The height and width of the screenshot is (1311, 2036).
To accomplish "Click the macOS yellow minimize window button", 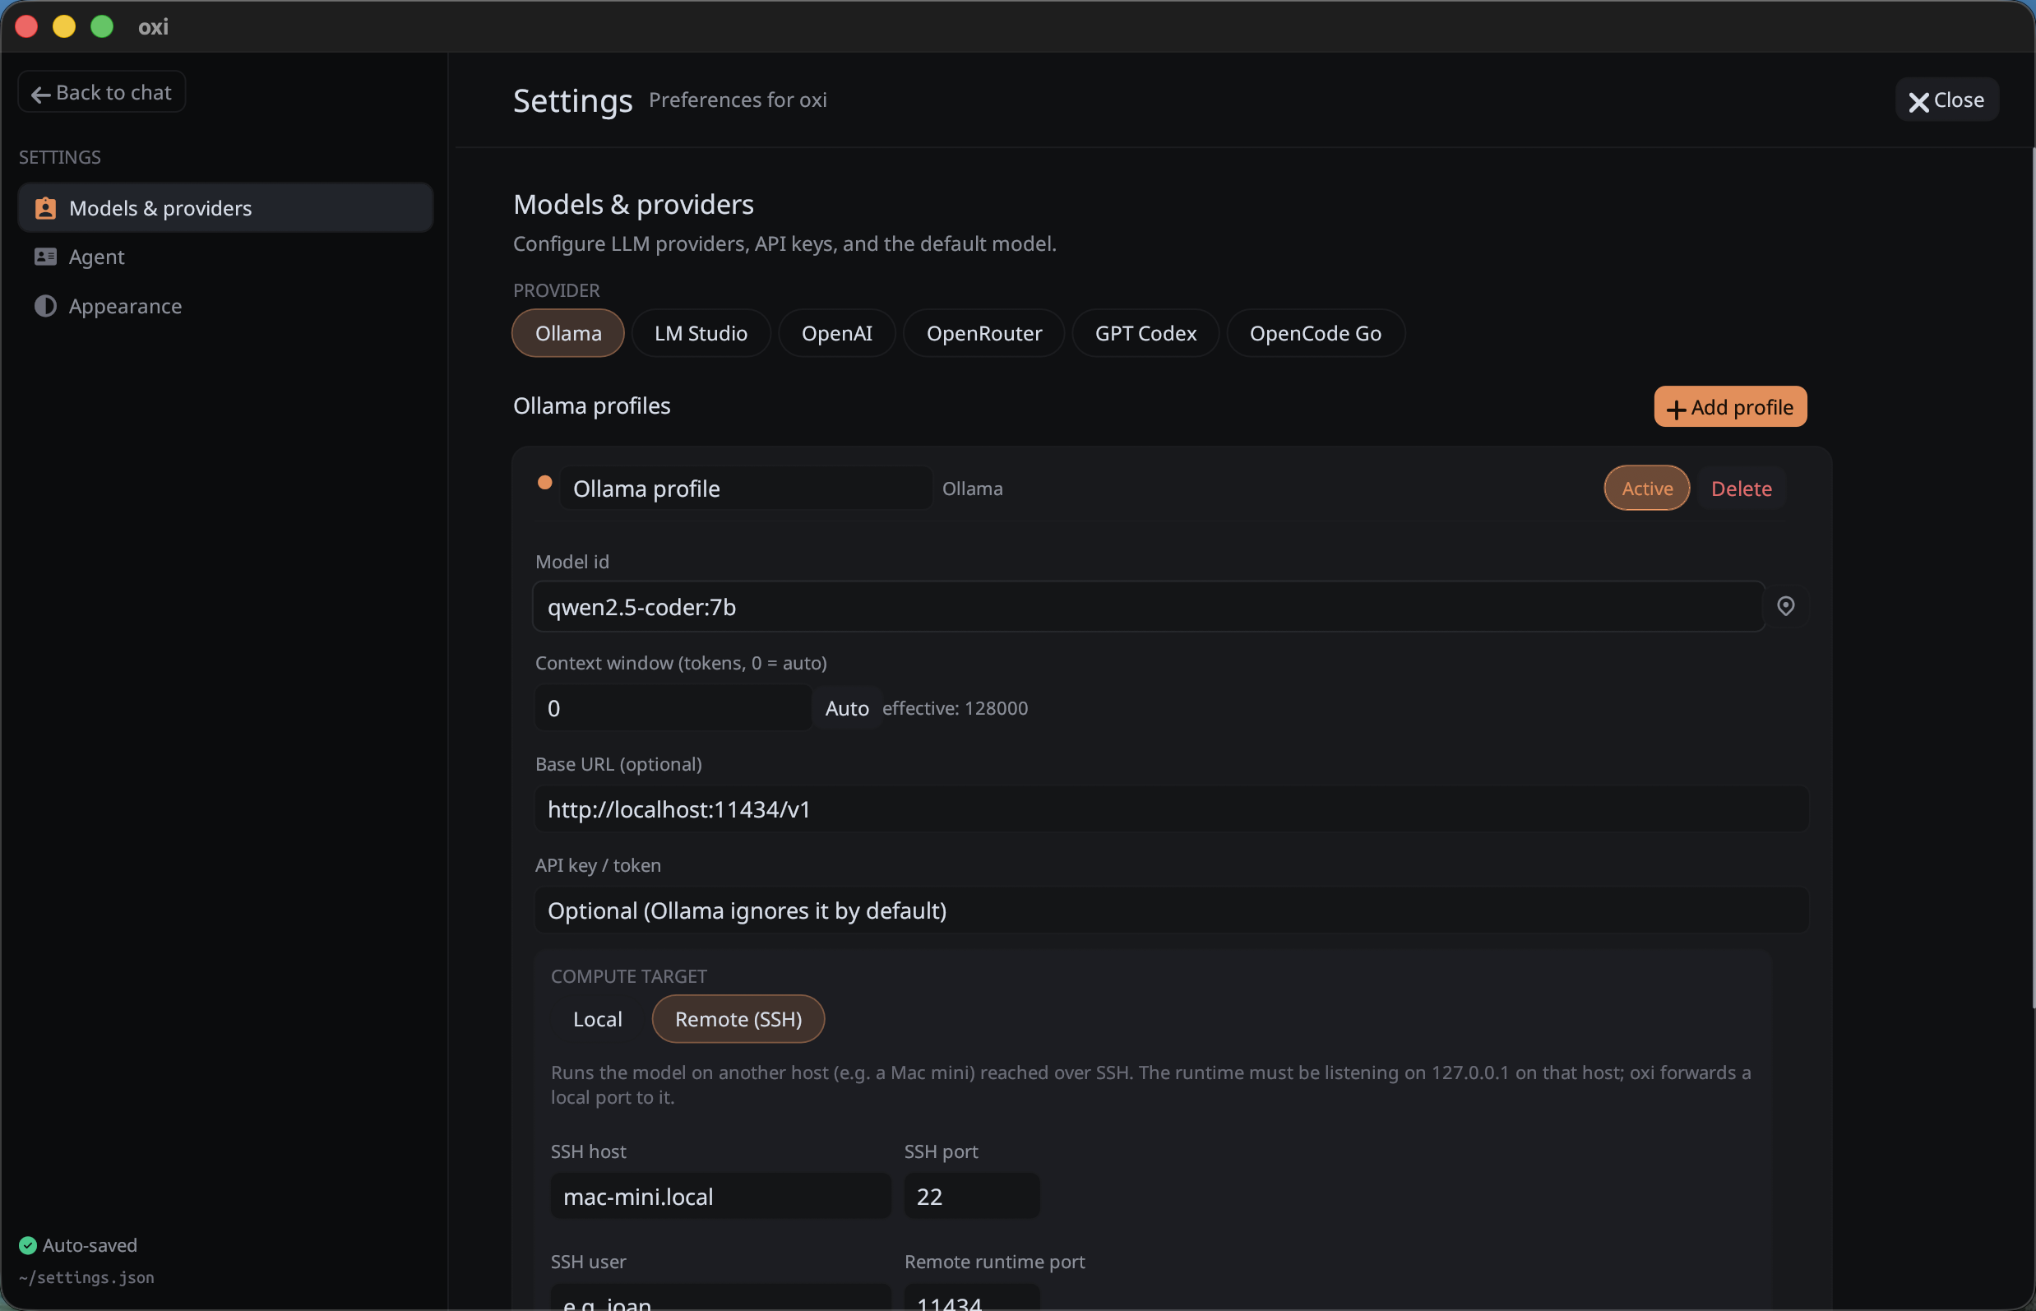I will point(64,26).
